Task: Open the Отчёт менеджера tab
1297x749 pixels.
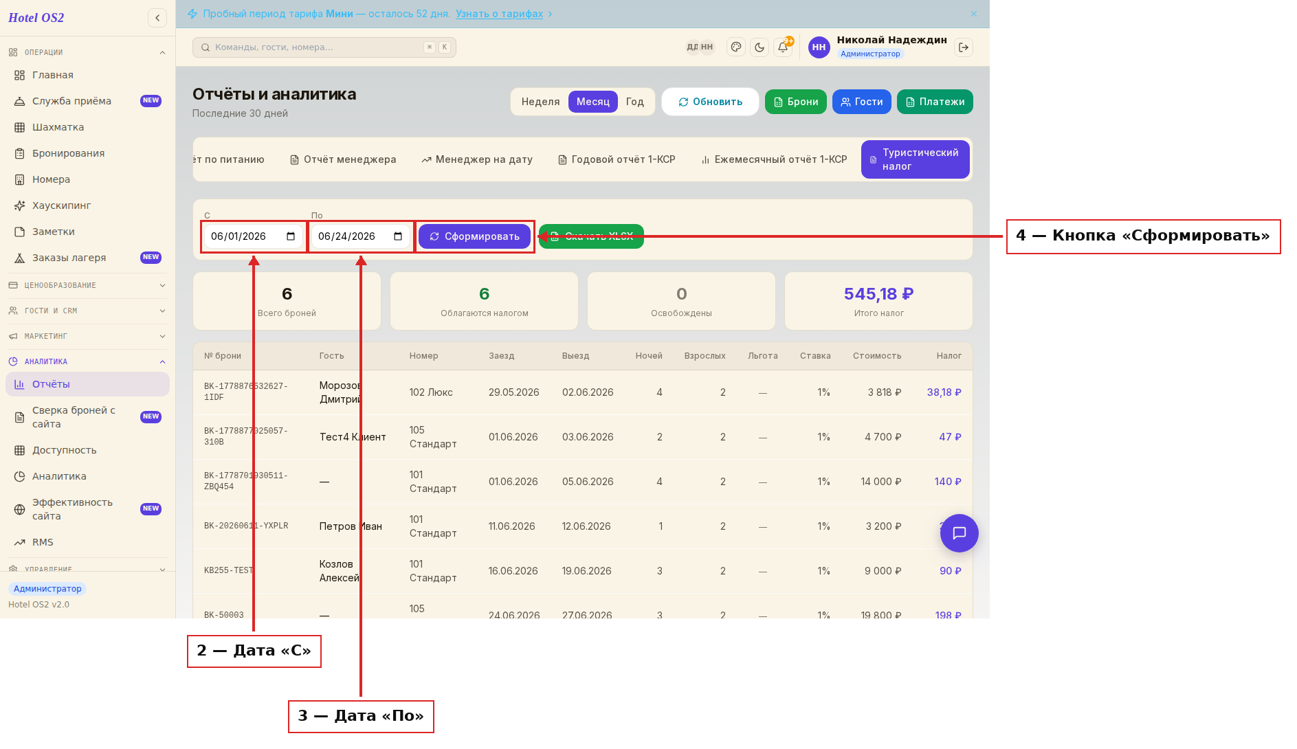Action: click(x=343, y=159)
